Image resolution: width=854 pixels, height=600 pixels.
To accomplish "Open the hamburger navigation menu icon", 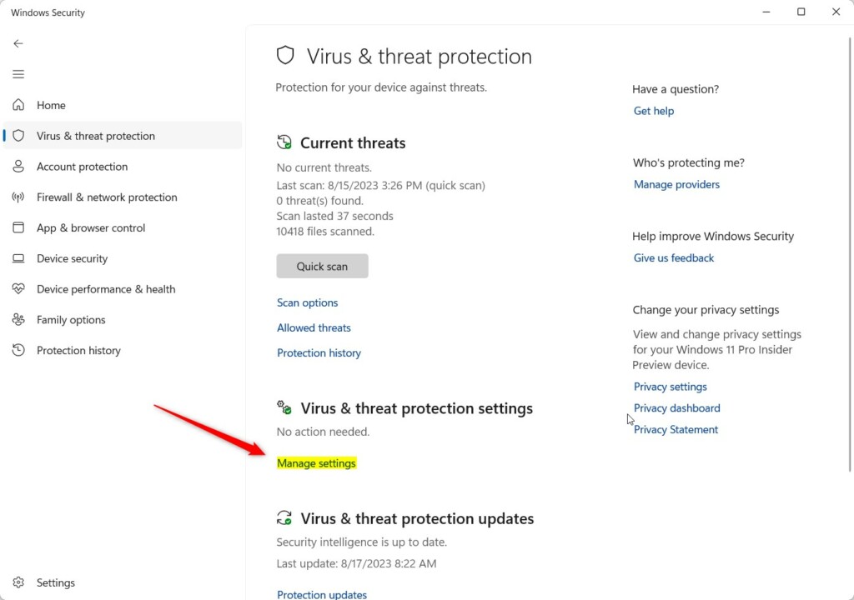I will click(18, 74).
